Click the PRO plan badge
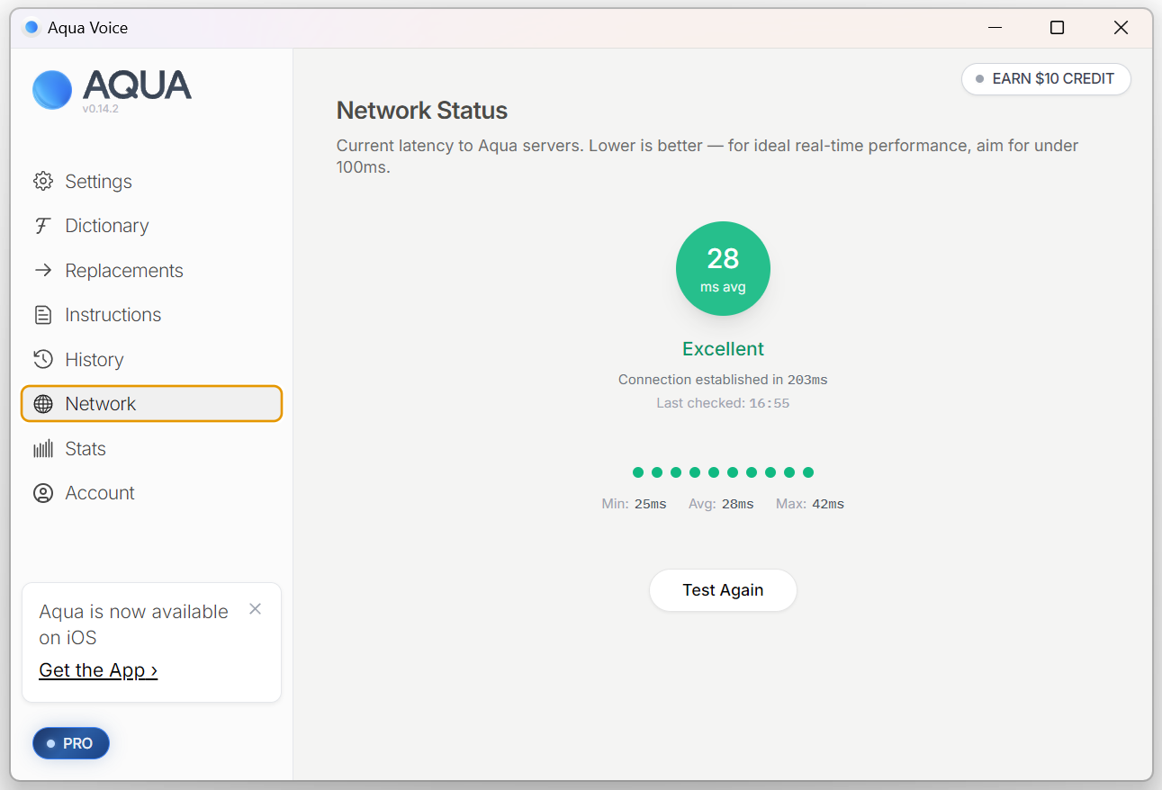Screen dimensions: 1162x790 pyautogui.click(x=70, y=743)
